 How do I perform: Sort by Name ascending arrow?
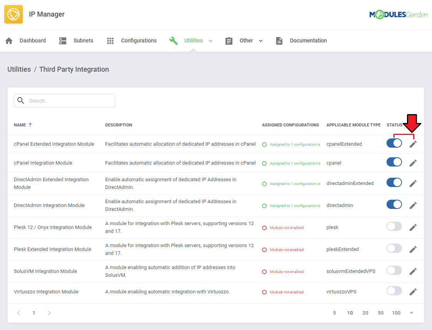(30, 125)
